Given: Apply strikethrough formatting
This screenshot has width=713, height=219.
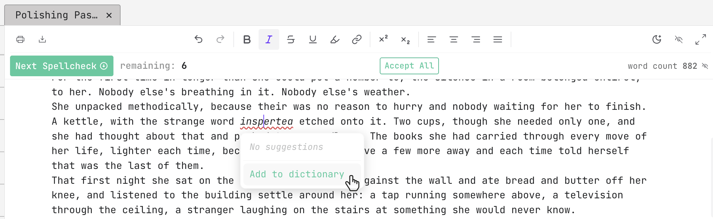Looking at the screenshot, I should coord(291,39).
